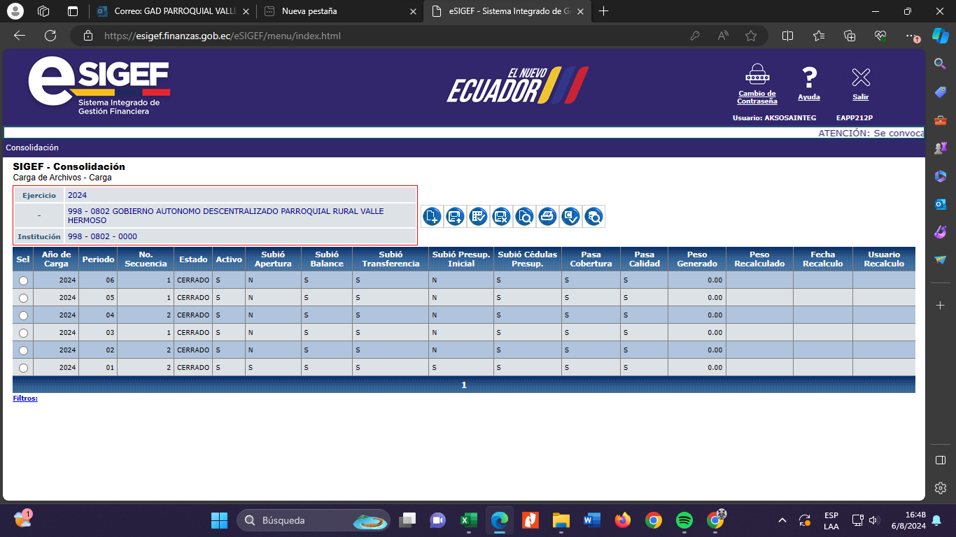This screenshot has width=956, height=537.
Task: Open the Ayuda help link
Action: pos(808,97)
